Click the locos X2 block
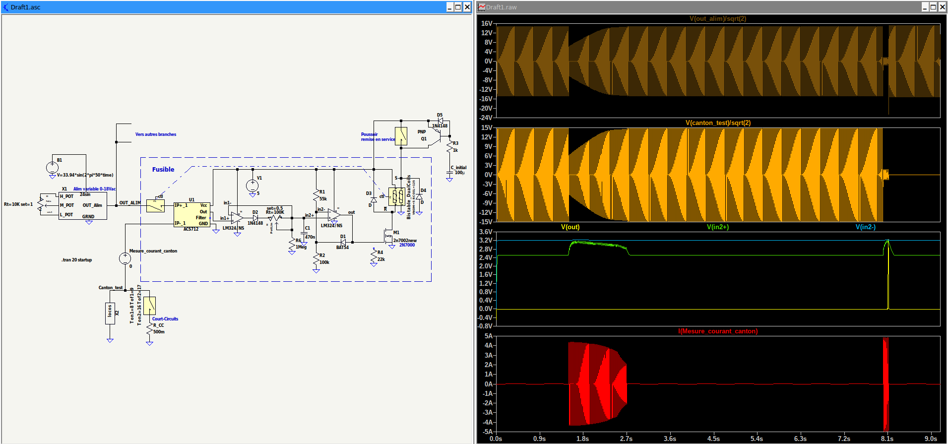Viewport: 948px width, 444px height. 110,313
